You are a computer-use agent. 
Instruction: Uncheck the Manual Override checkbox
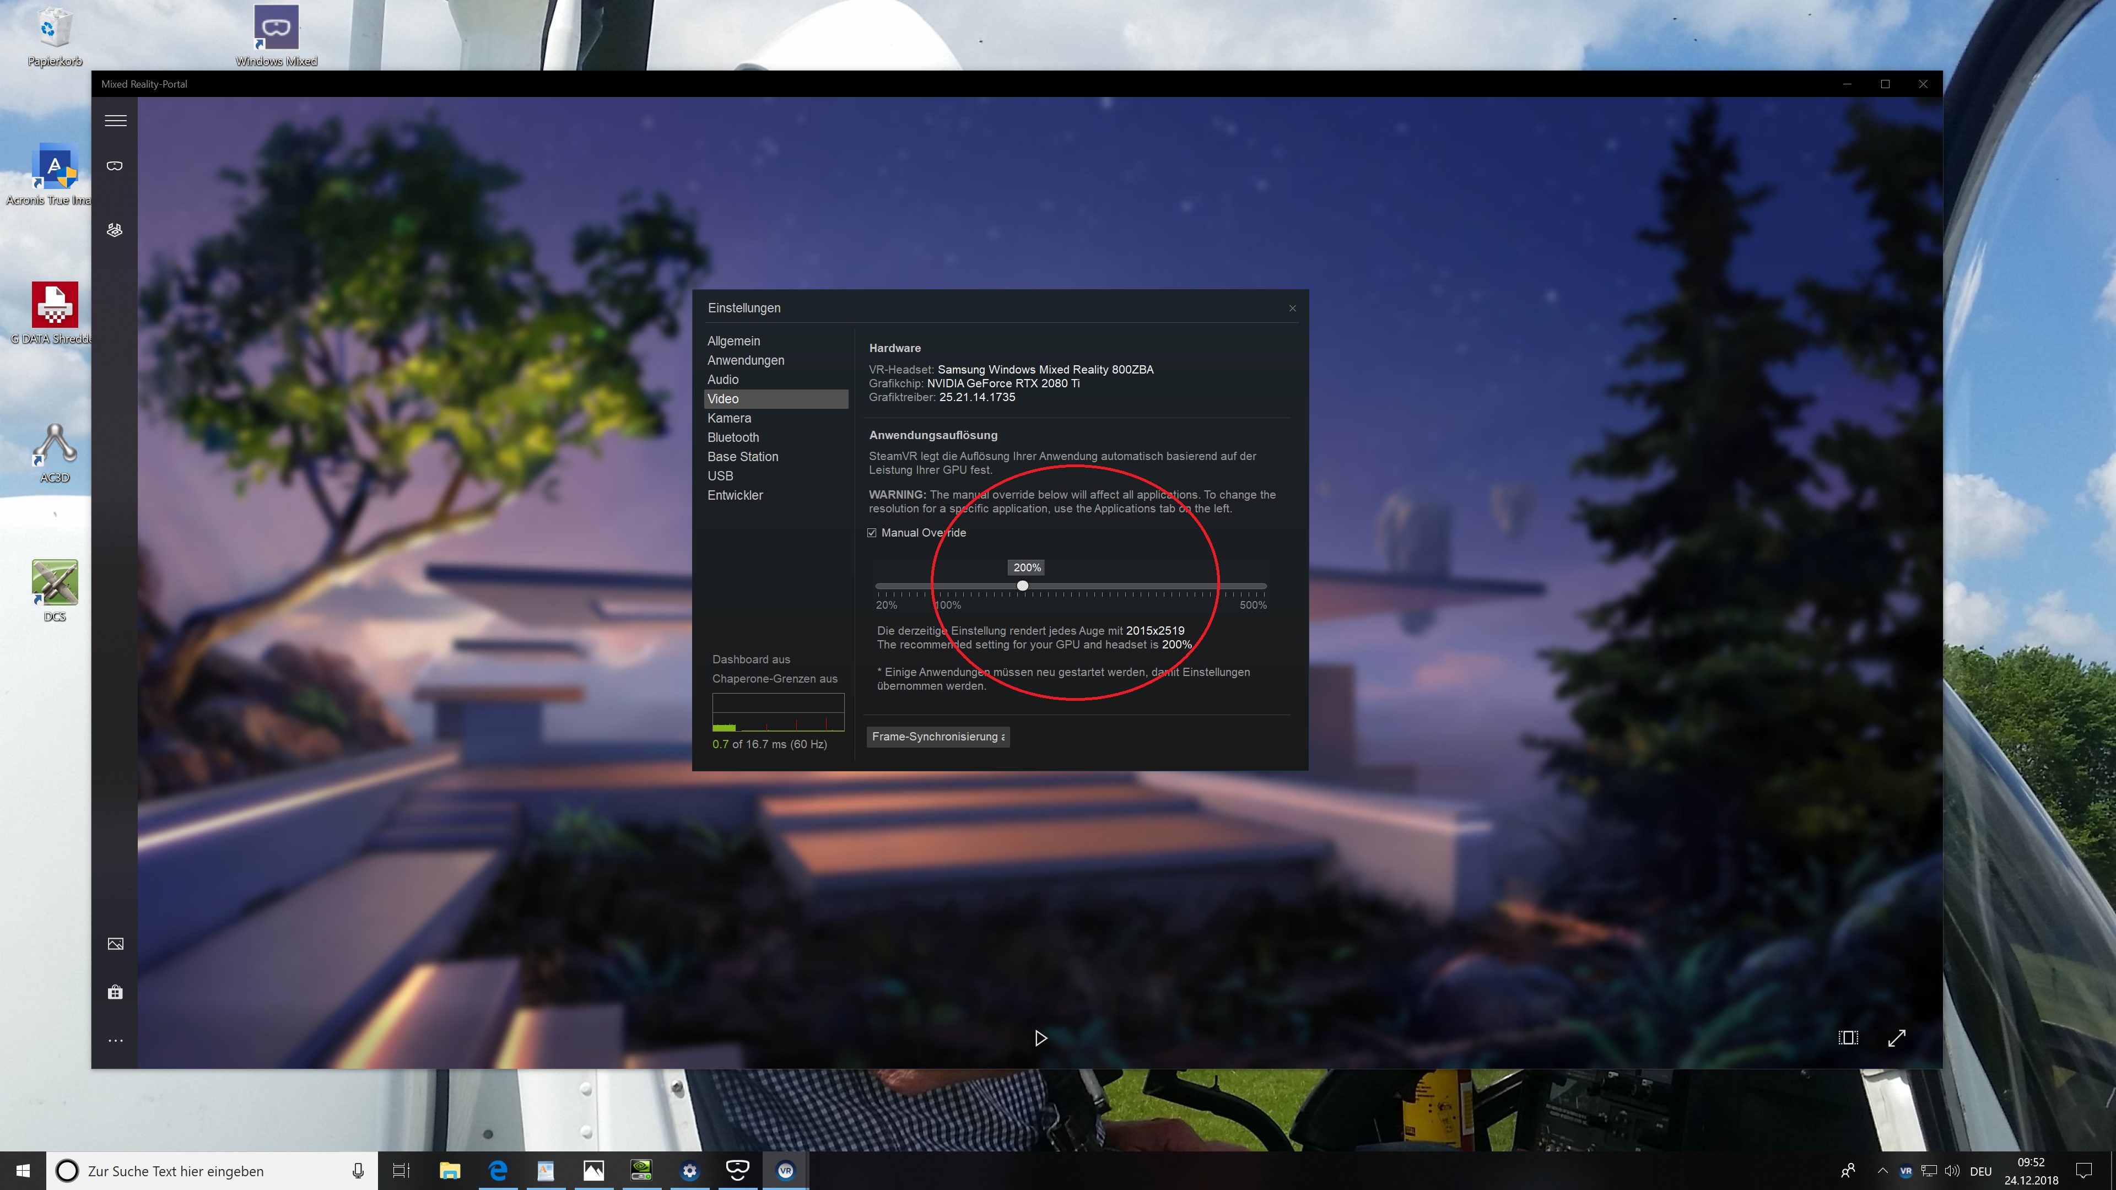coord(872,533)
